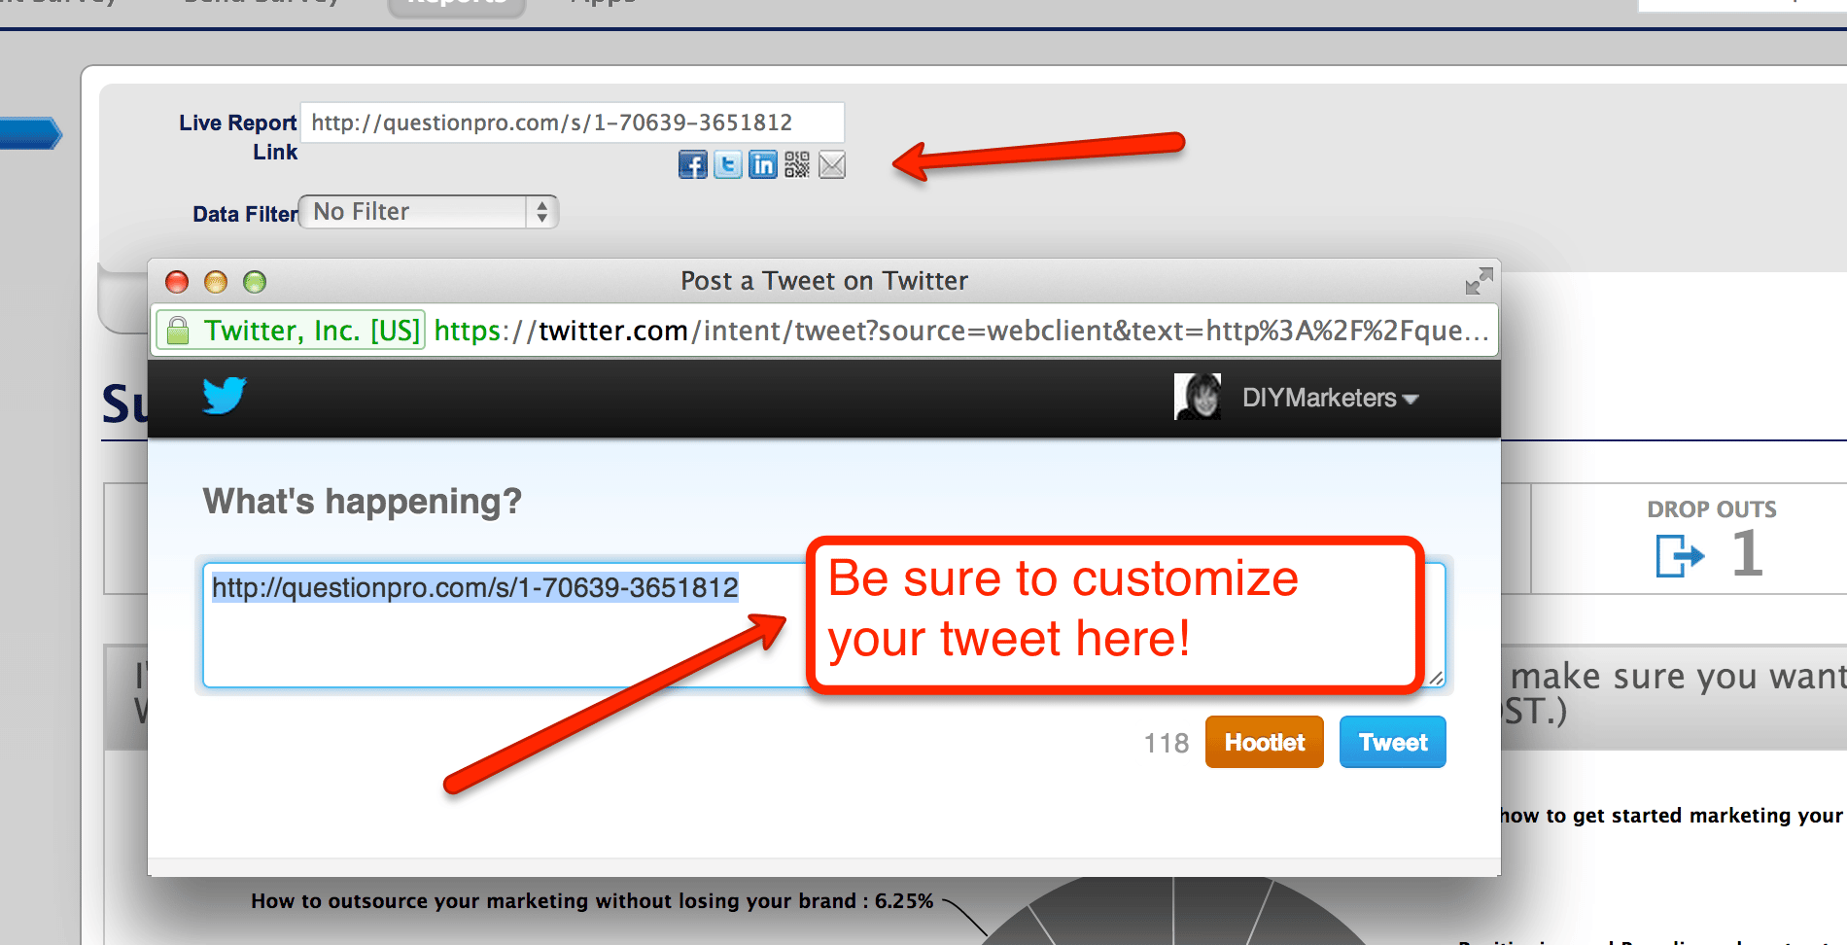Click the tweet box resize handle corner
The height and width of the screenshot is (945, 1847).
click(x=1436, y=678)
